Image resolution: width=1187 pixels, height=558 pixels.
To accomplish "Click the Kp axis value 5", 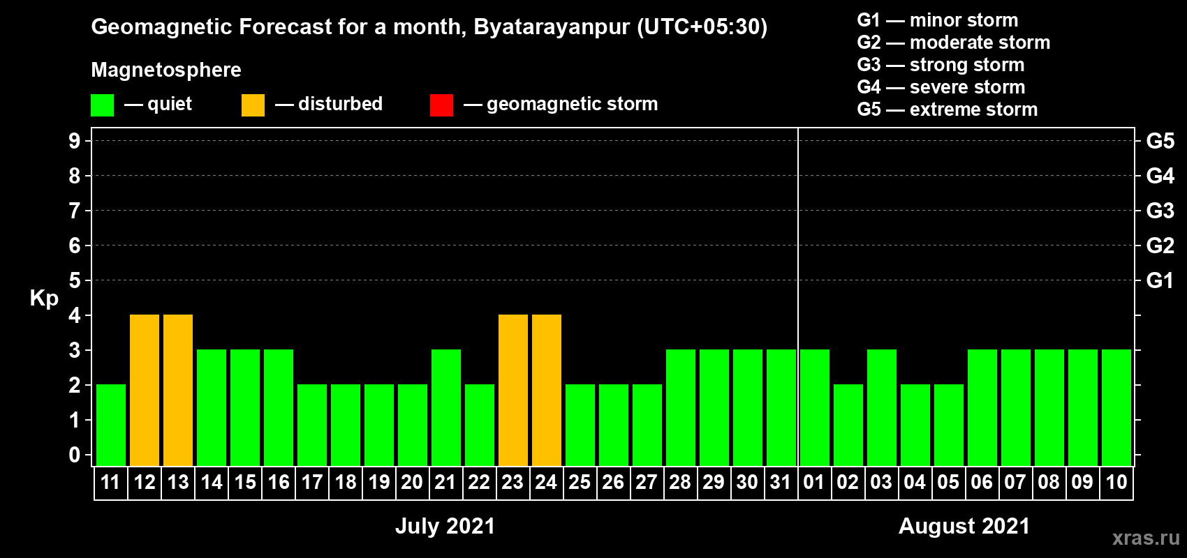I will pyautogui.click(x=75, y=280).
